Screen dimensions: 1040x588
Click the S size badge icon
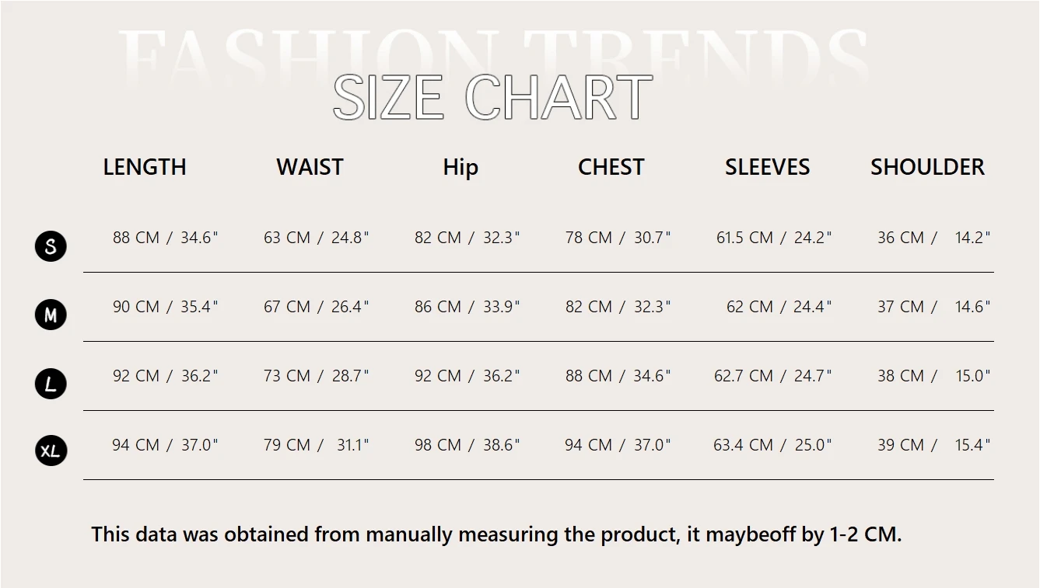click(51, 246)
